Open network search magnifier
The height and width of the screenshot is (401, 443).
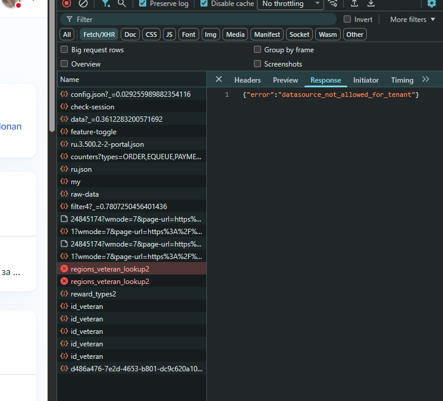[x=122, y=3]
